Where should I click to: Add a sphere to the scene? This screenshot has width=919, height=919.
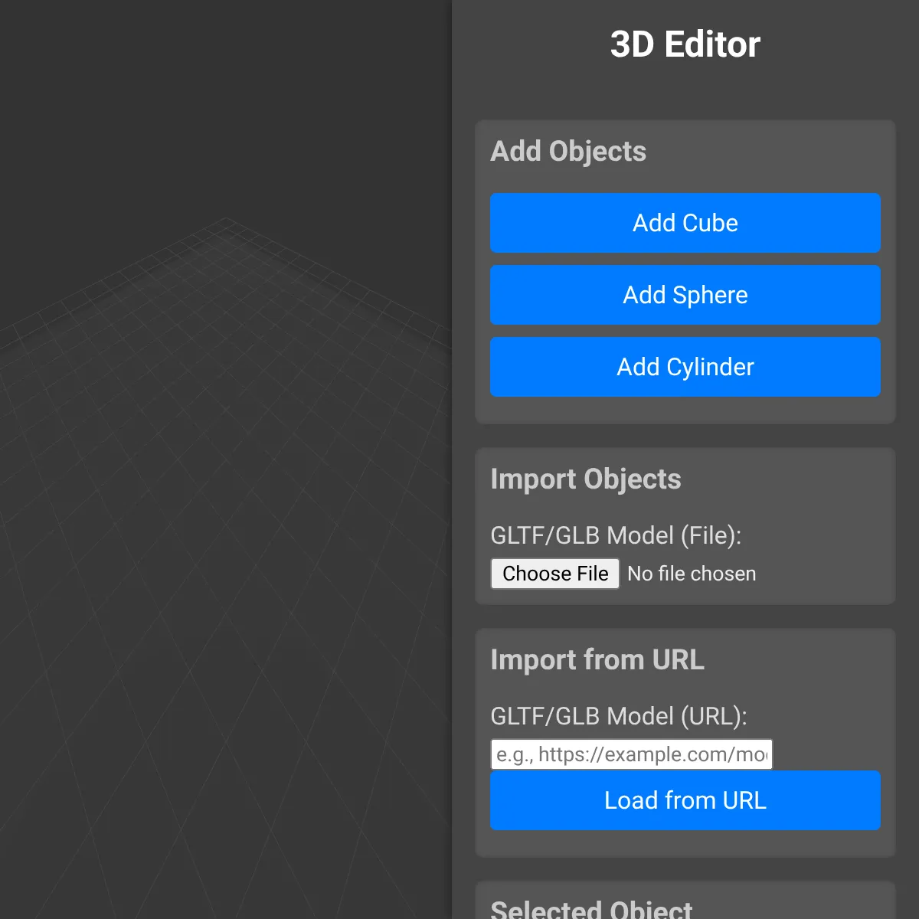tap(685, 295)
